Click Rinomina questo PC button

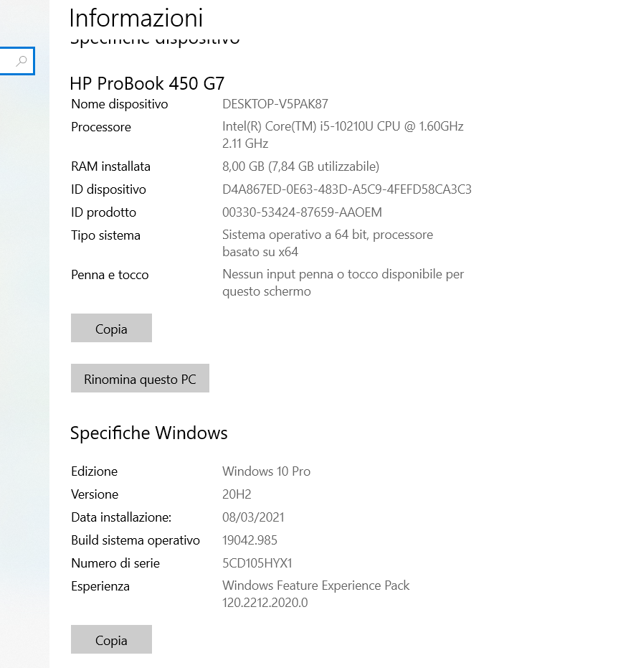click(x=140, y=378)
